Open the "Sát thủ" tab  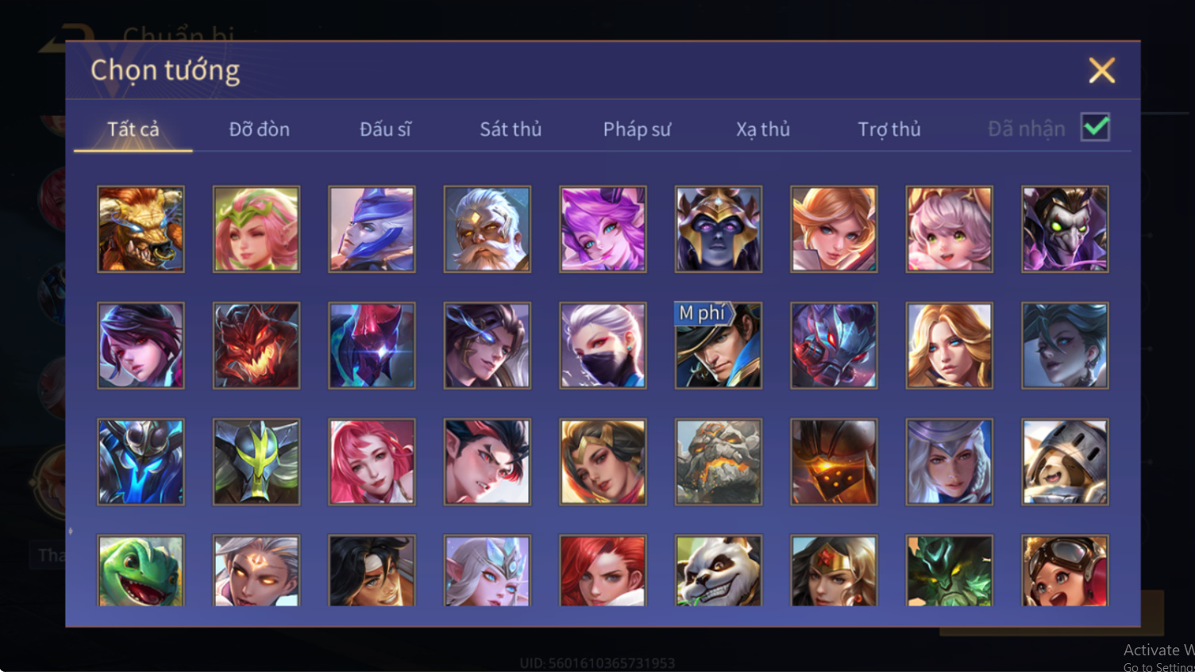[x=511, y=129]
